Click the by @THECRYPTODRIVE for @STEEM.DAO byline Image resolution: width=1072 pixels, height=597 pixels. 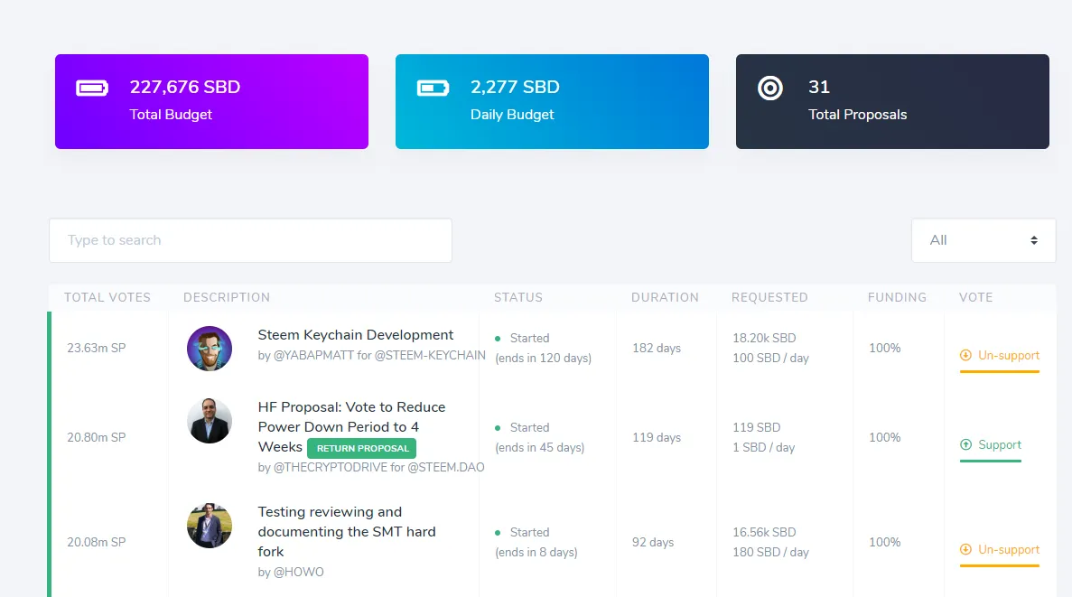370,468
